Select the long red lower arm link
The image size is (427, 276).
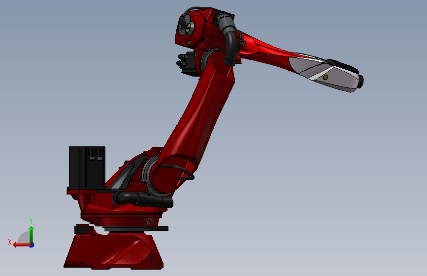click(x=195, y=122)
